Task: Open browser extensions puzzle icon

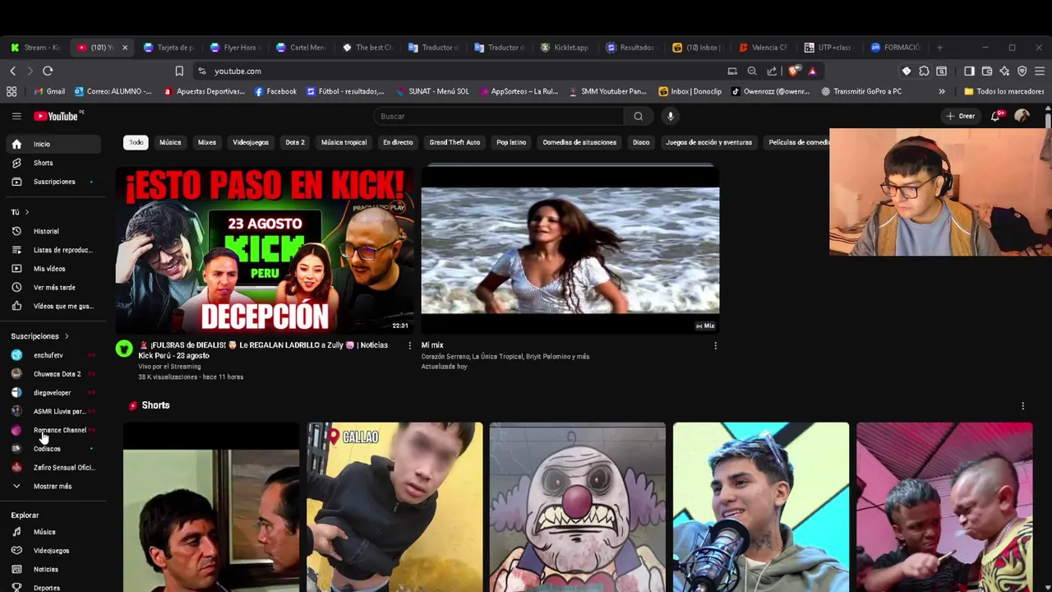Action: click(924, 71)
